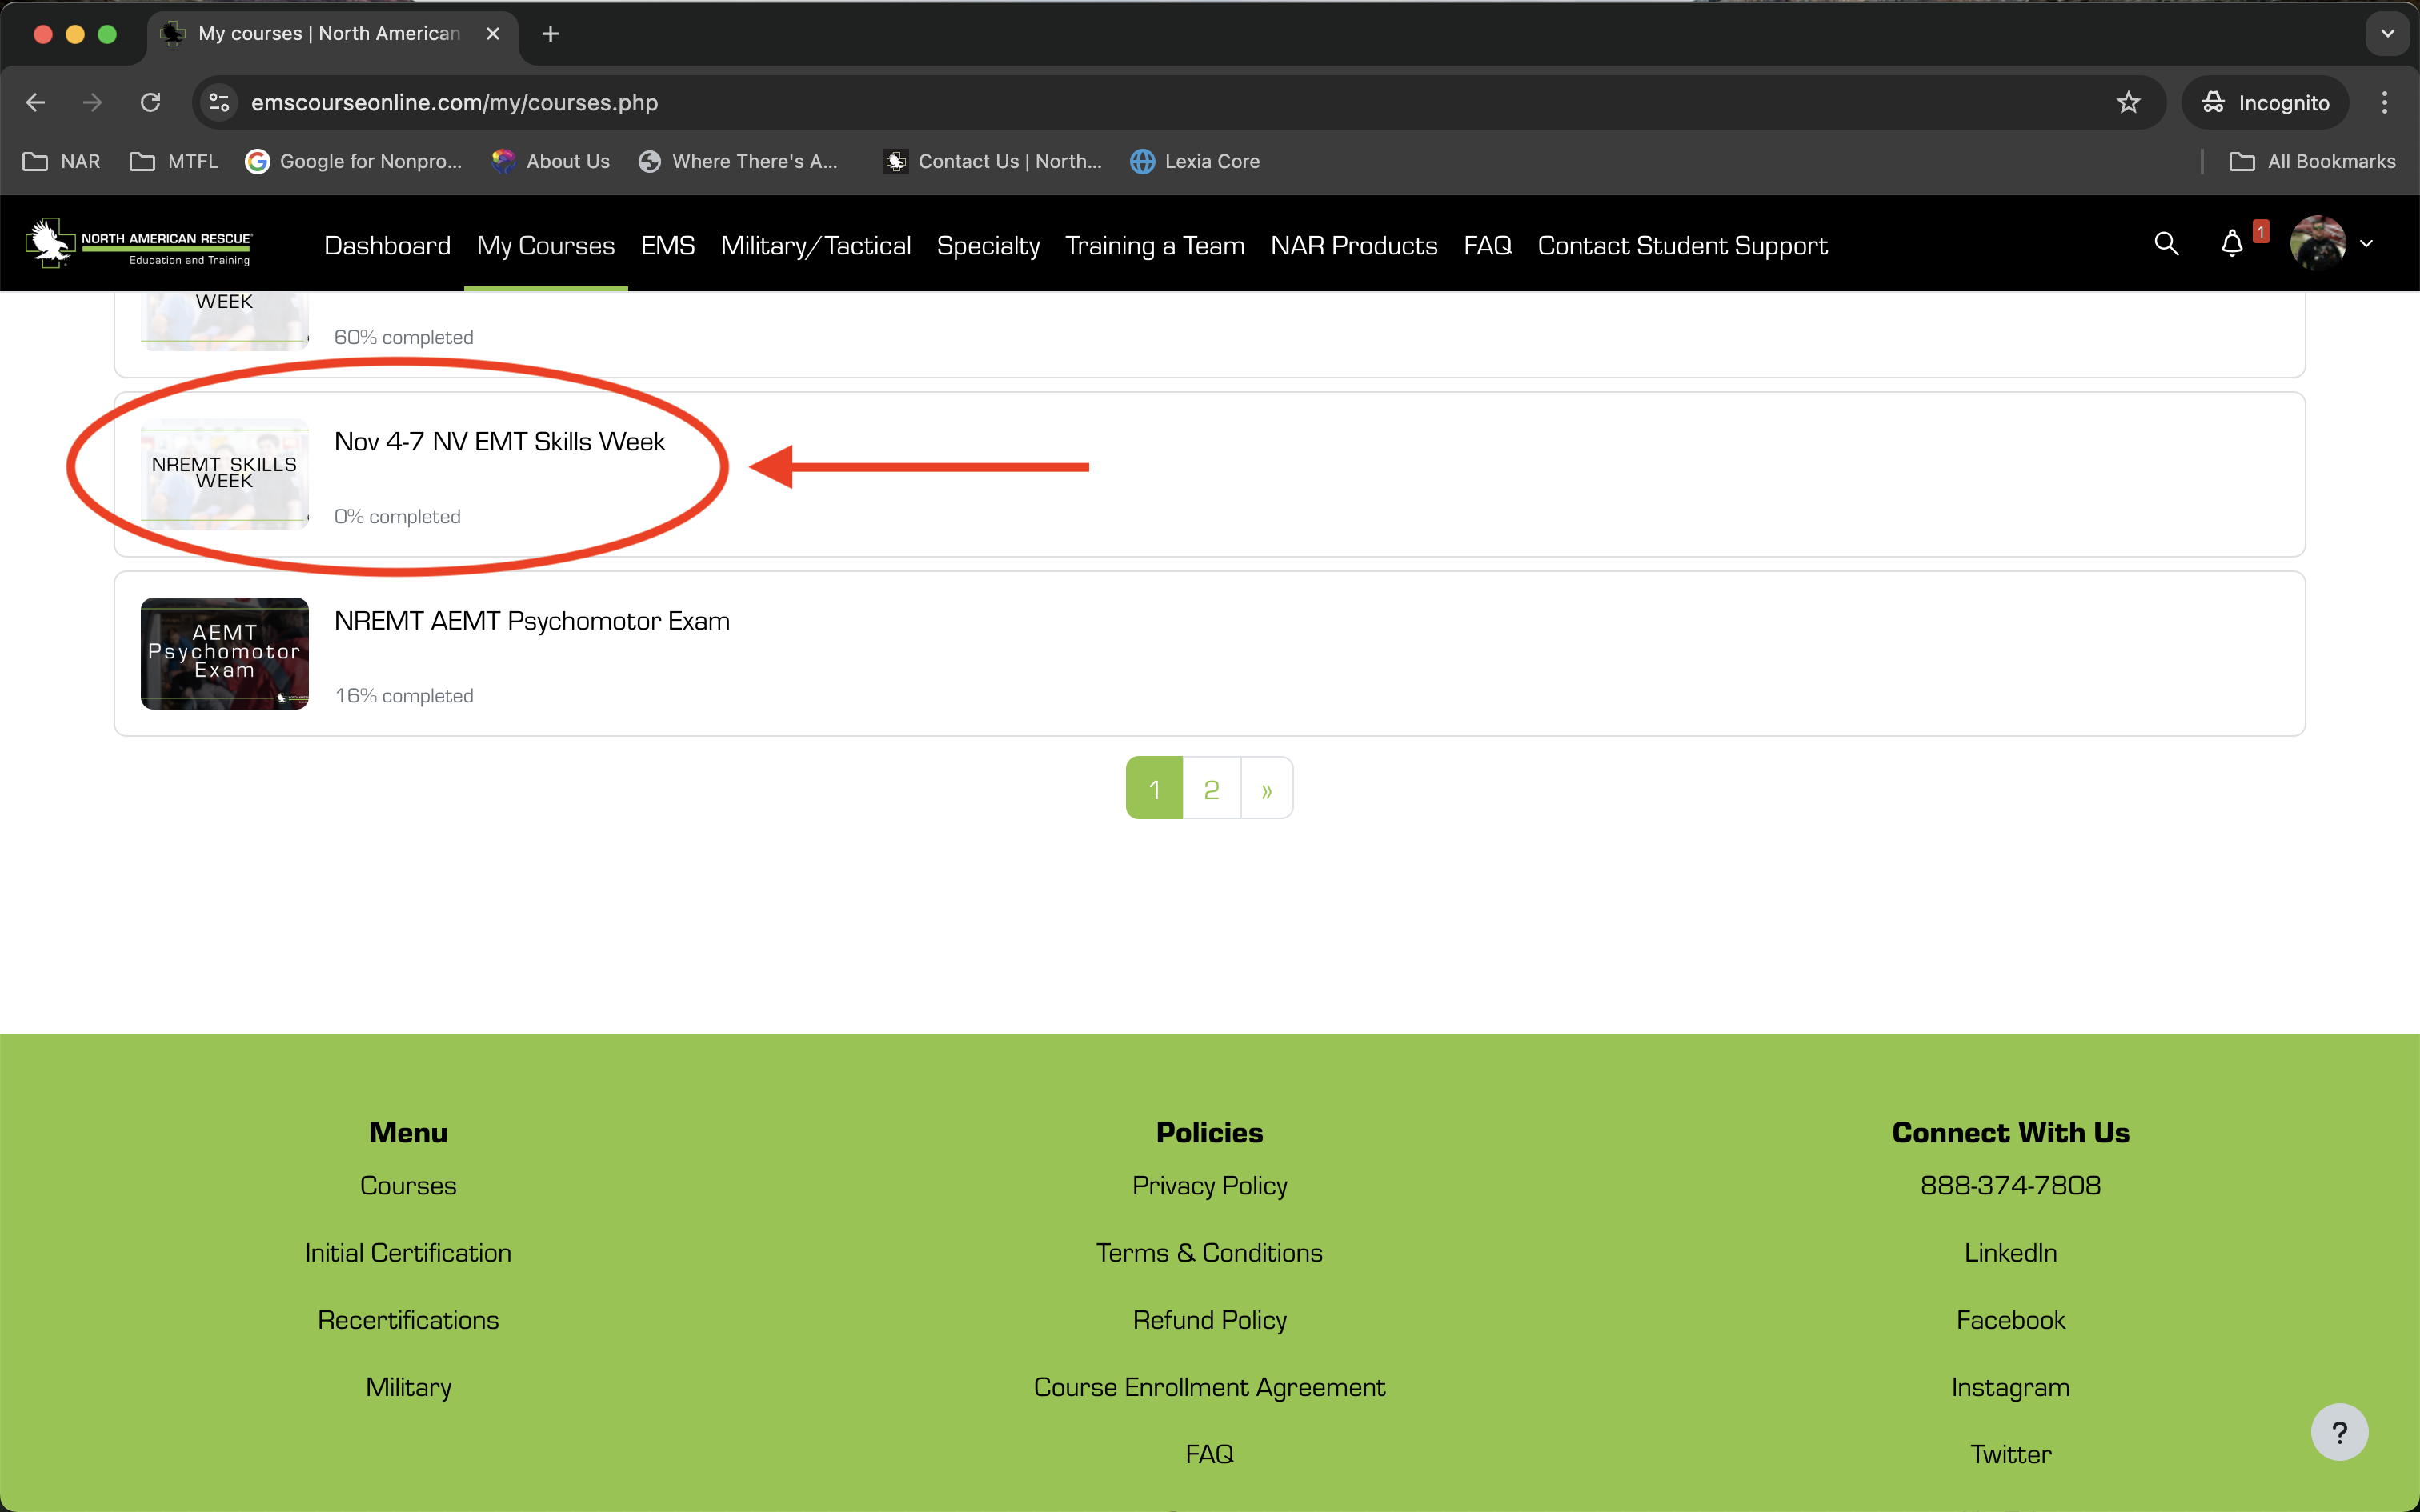Open the Terms & Conditions link
Image resolution: width=2420 pixels, height=1512 pixels.
tap(1209, 1252)
